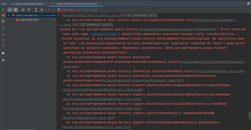Open AutowiredAnnotationBeanPostProcessor.java:399 link
Viewport: 251px width, 130px height.
[142, 80]
